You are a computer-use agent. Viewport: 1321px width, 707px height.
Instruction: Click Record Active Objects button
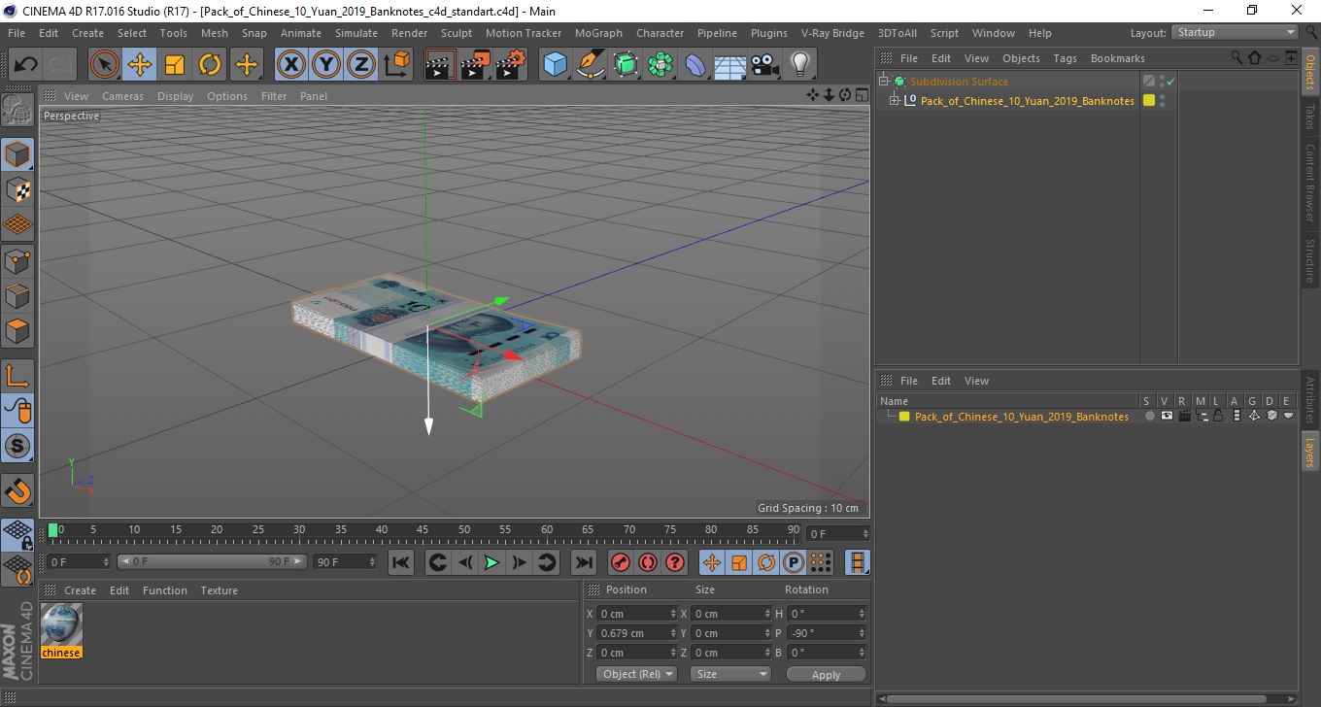click(620, 562)
